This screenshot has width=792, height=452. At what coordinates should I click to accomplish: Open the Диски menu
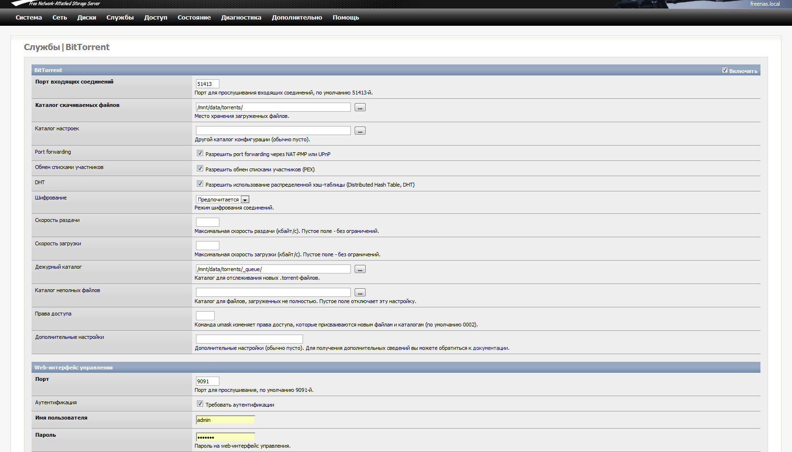pyautogui.click(x=87, y=18)
